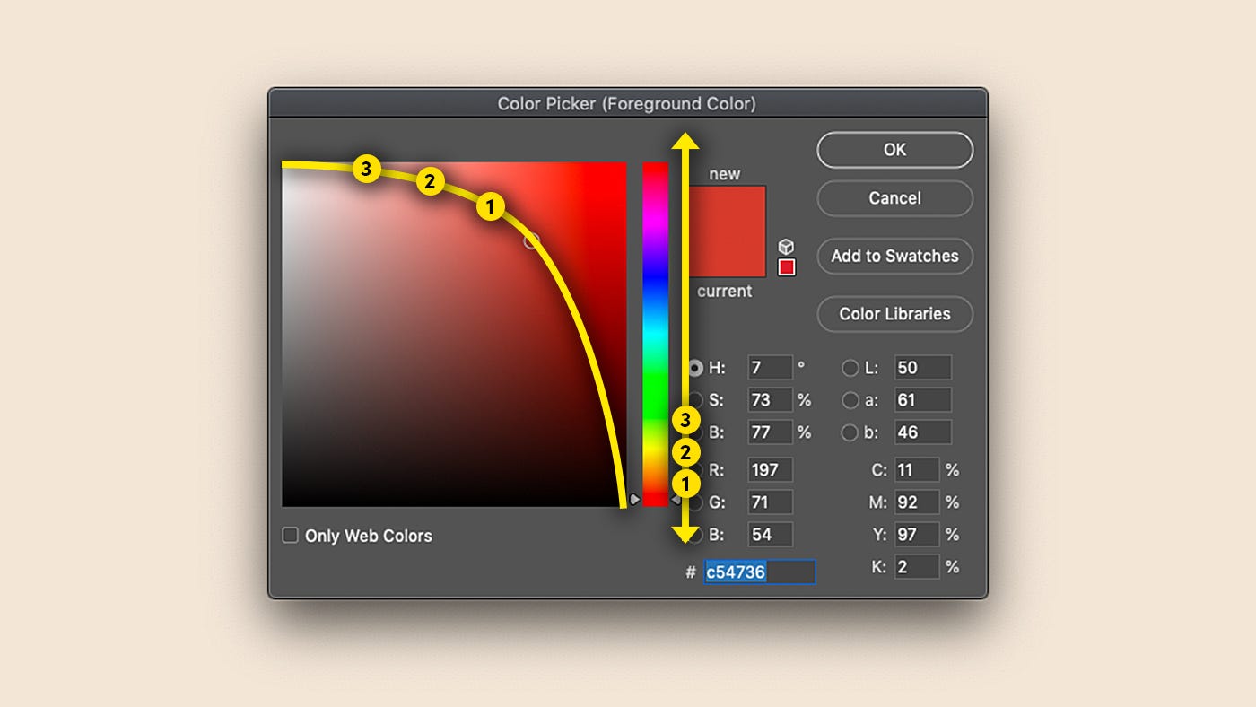The height and width of the screenshot is (707, 1256).
Task: Click the R red value field
Action: pos(770,470)
